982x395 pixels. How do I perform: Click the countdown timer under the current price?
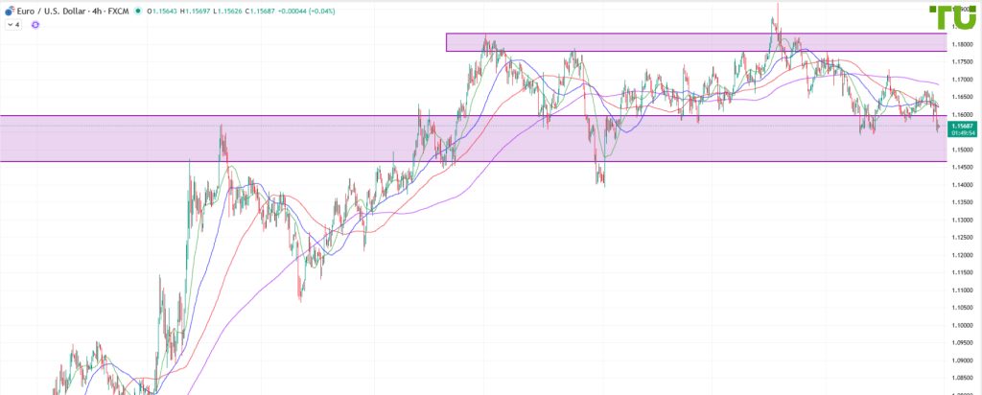(960, 133)
